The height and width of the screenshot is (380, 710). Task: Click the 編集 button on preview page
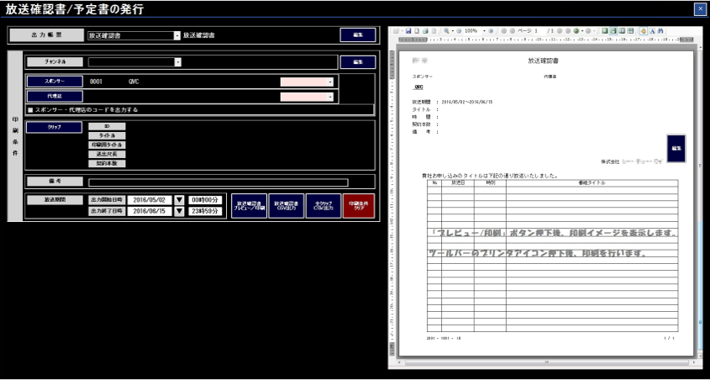[676, 149]
